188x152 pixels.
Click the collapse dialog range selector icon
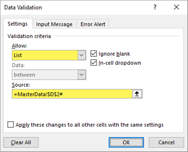pos(137,94)
